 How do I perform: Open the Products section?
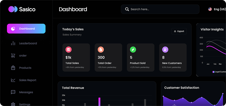[21, 68]
